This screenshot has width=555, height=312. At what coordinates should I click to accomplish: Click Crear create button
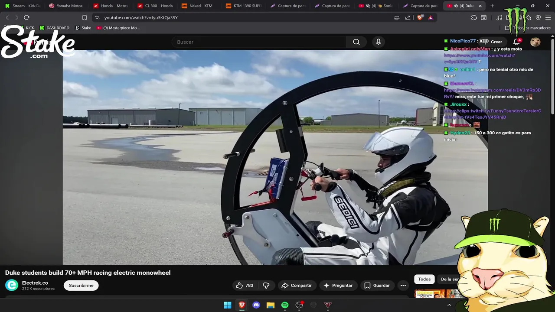coord(493,42)
